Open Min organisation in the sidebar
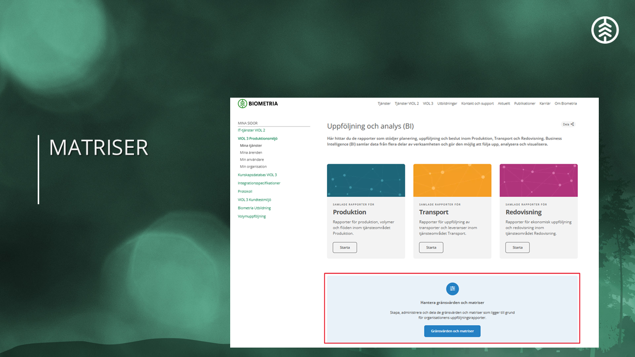The height and width of the screenshot is (357, 635). [x=253, y=167]
